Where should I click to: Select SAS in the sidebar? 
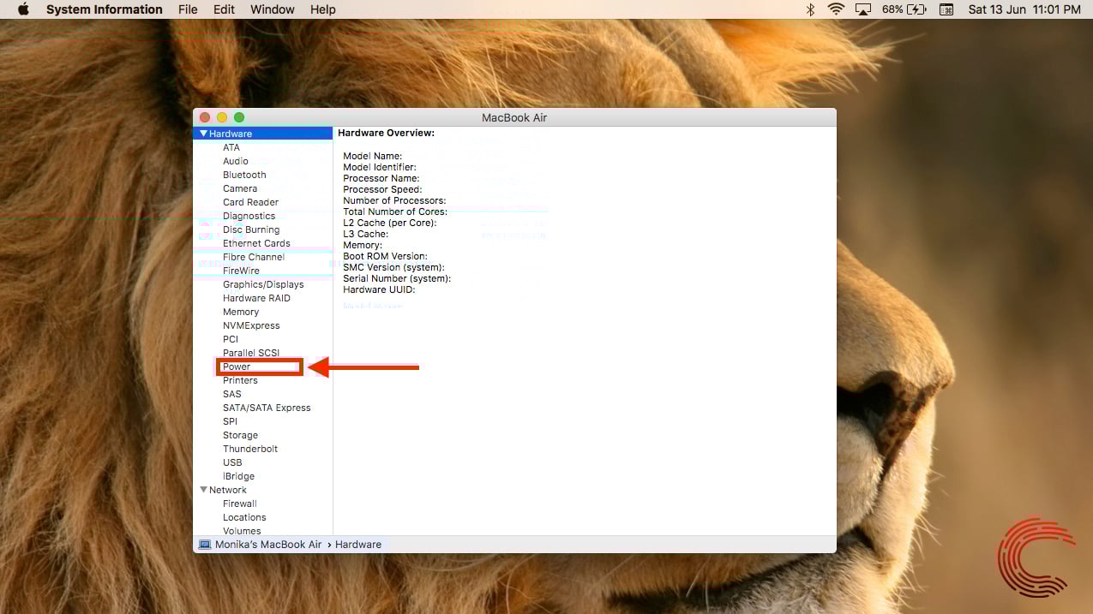click(232, 394)
